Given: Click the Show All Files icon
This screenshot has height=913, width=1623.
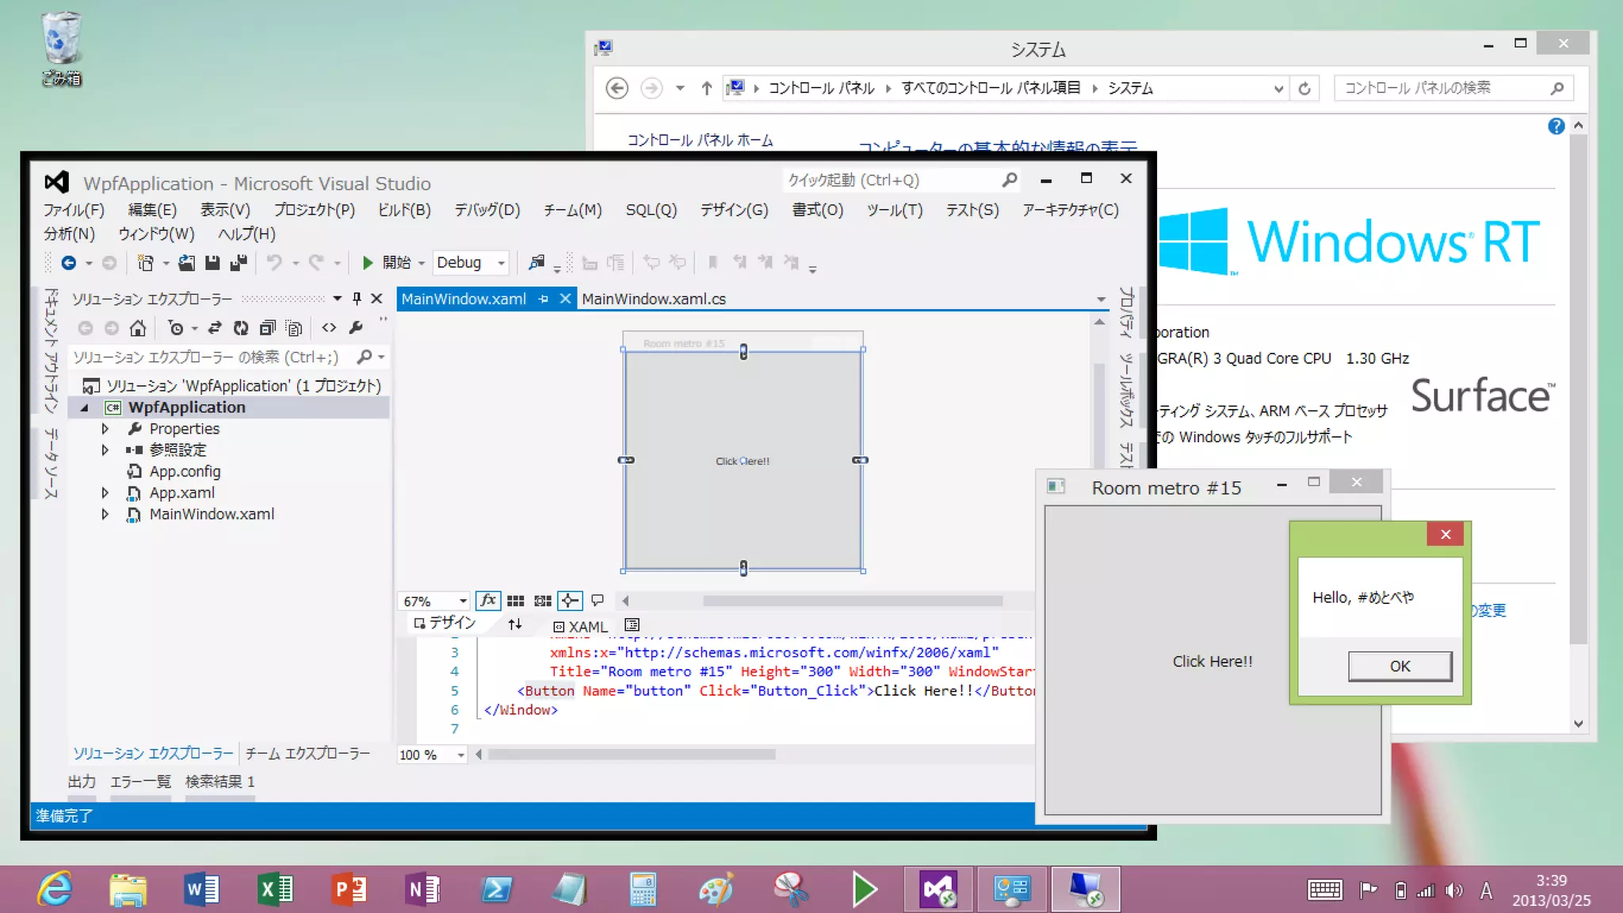Looking at the screenshot, I should pyautogui.click(x=294, y=327).
